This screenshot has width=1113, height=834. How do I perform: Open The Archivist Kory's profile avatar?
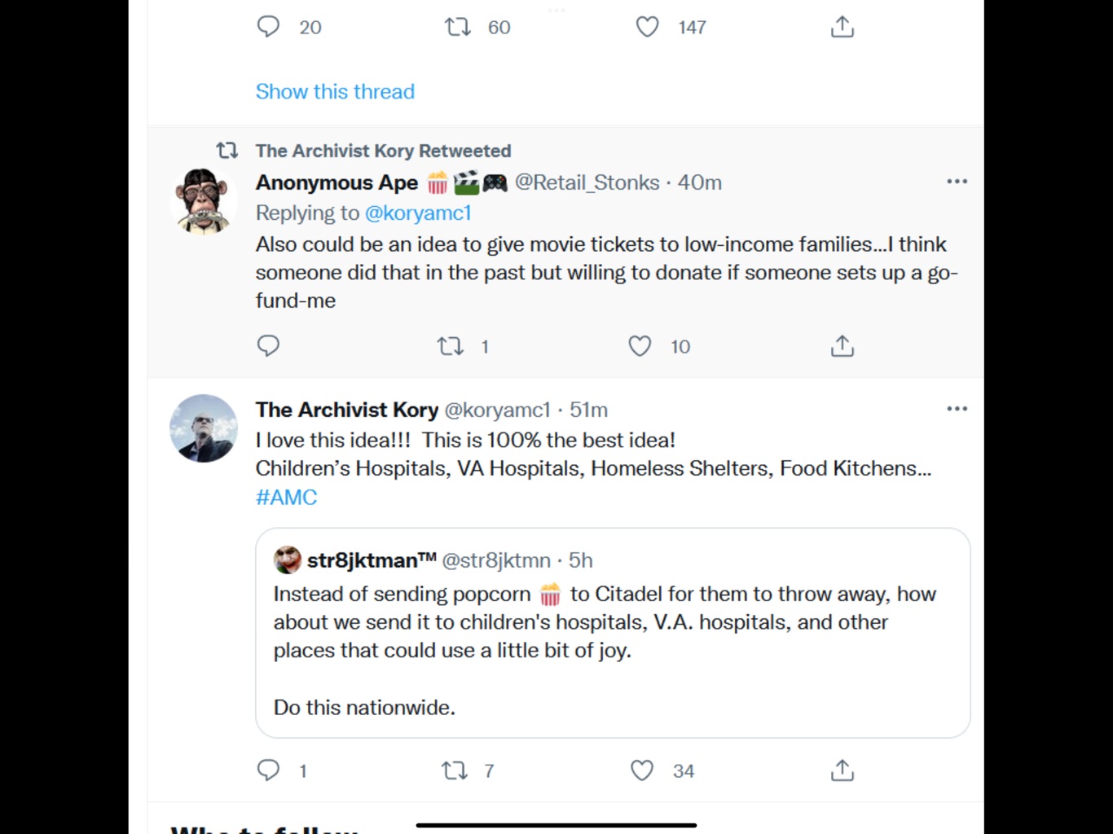pos(203,428)
